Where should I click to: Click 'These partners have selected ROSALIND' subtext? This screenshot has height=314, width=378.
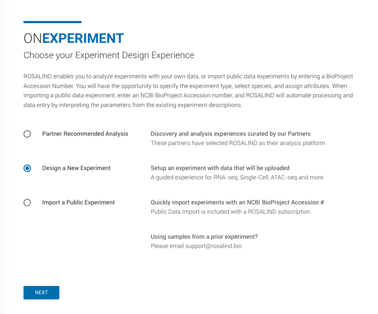(x=238, y=143)
